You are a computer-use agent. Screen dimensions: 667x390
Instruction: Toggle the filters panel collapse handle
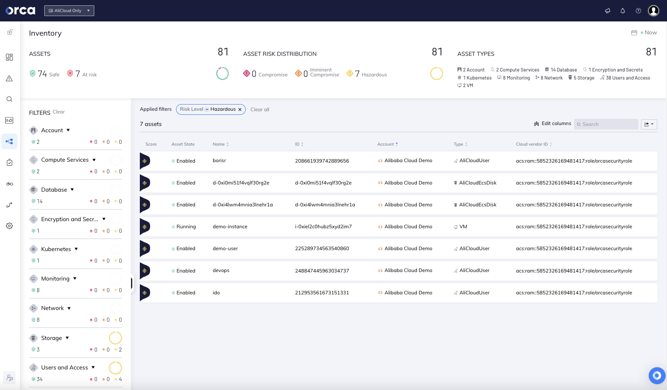pyautogui.click(x=131, y=283)
